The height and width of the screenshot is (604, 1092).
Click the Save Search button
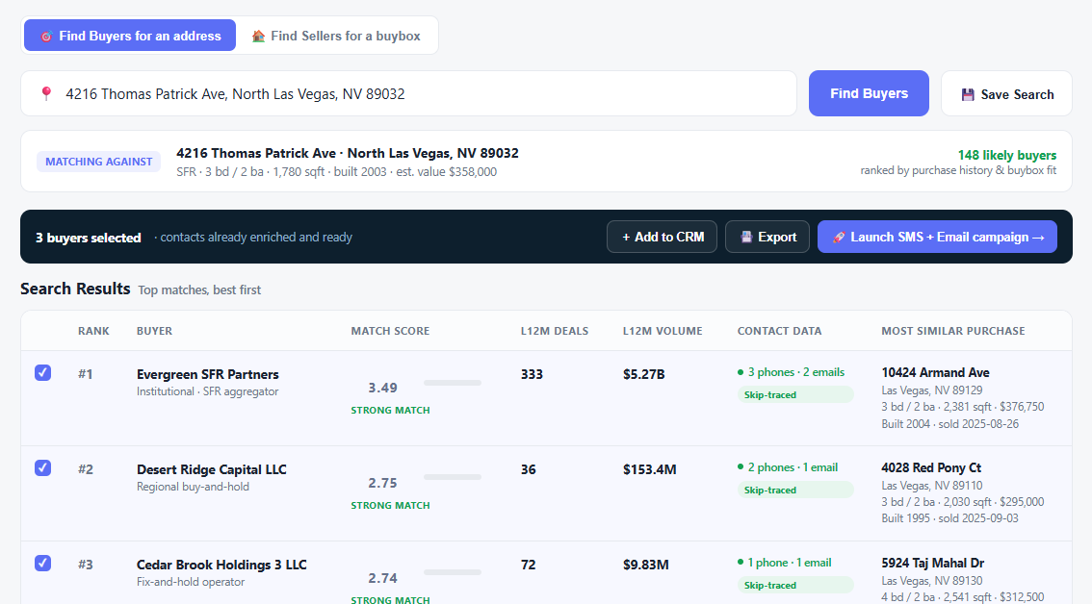[1006, 93]
